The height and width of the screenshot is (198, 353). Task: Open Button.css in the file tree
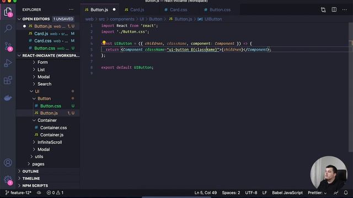tap(50, 106)
